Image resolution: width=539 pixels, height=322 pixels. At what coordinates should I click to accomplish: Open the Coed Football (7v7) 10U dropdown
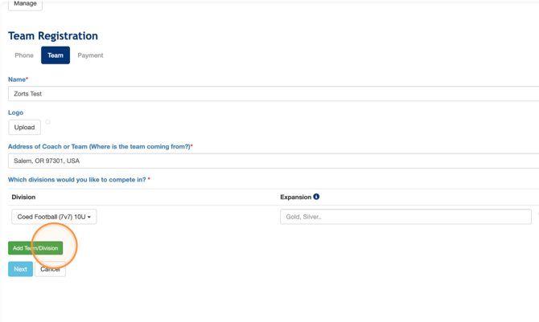click(x=54, y=217)
